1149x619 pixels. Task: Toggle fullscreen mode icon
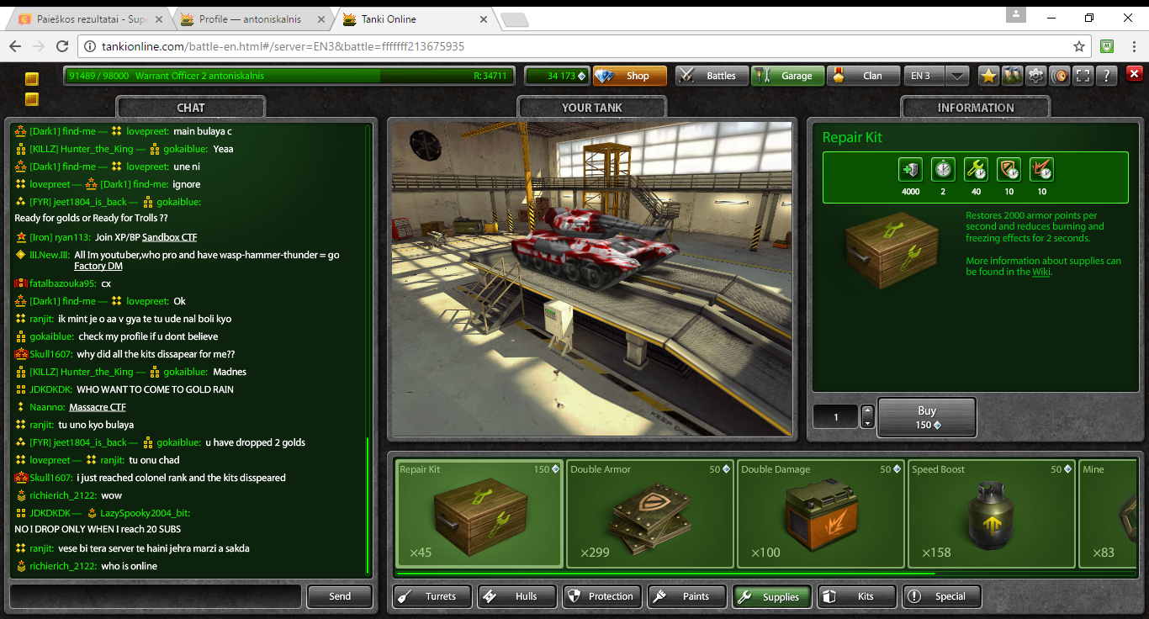1084,76
